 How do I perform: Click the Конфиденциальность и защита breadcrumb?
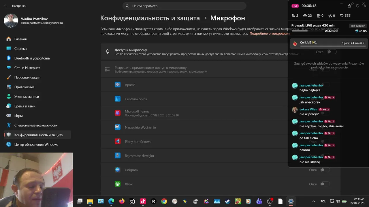(x=150, y=18)
